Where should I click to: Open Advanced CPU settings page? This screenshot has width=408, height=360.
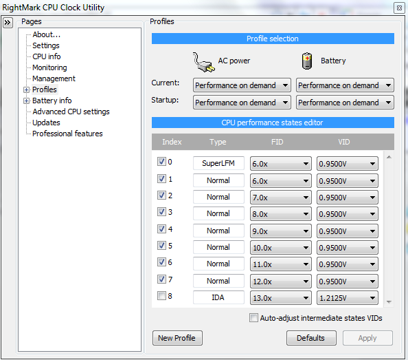click(71, 112)
